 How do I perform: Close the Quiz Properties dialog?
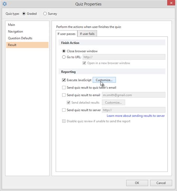171,3
